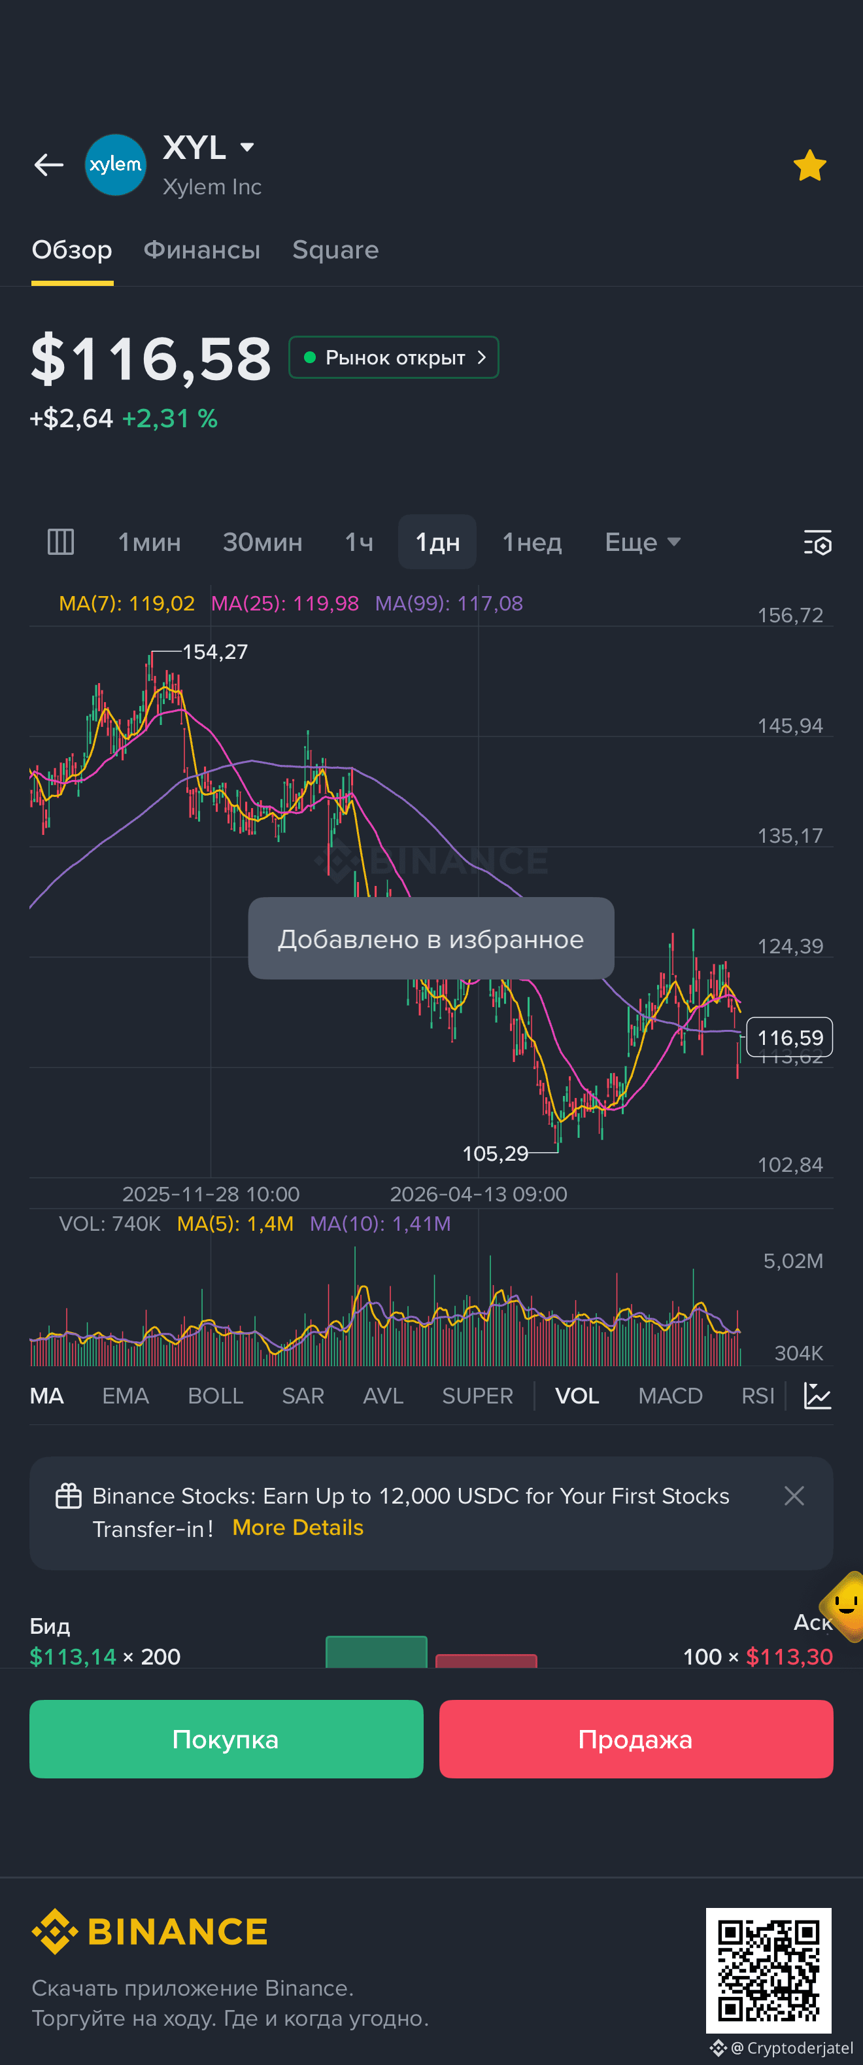This screenshot has width=863, height=2065.
Task: Select the 1нед timeframe
Action: (532, 542)
